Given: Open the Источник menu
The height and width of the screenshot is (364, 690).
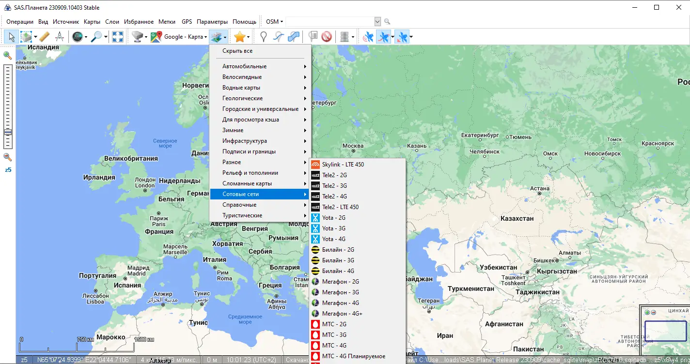Looking at the screenshot, I should click(66, 22).
